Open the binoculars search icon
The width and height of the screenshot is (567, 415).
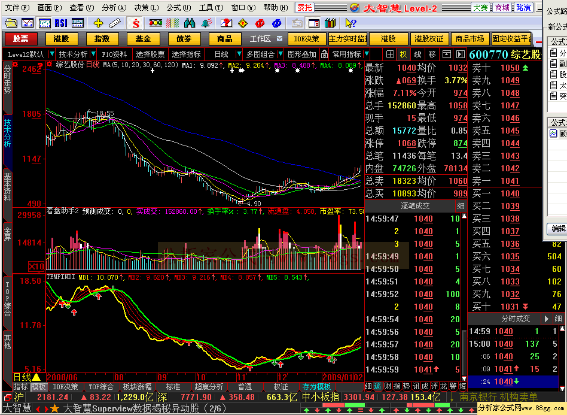[190, 23]
